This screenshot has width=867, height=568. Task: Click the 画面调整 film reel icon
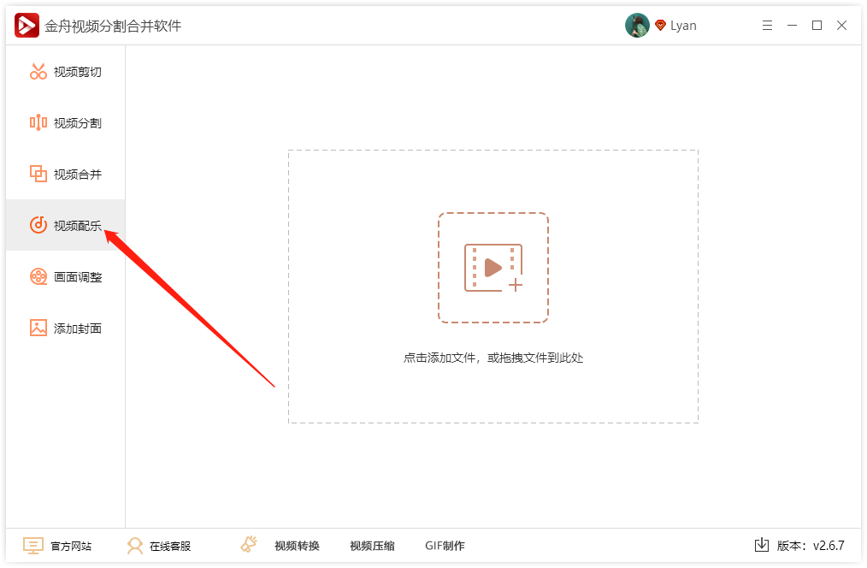38,276
